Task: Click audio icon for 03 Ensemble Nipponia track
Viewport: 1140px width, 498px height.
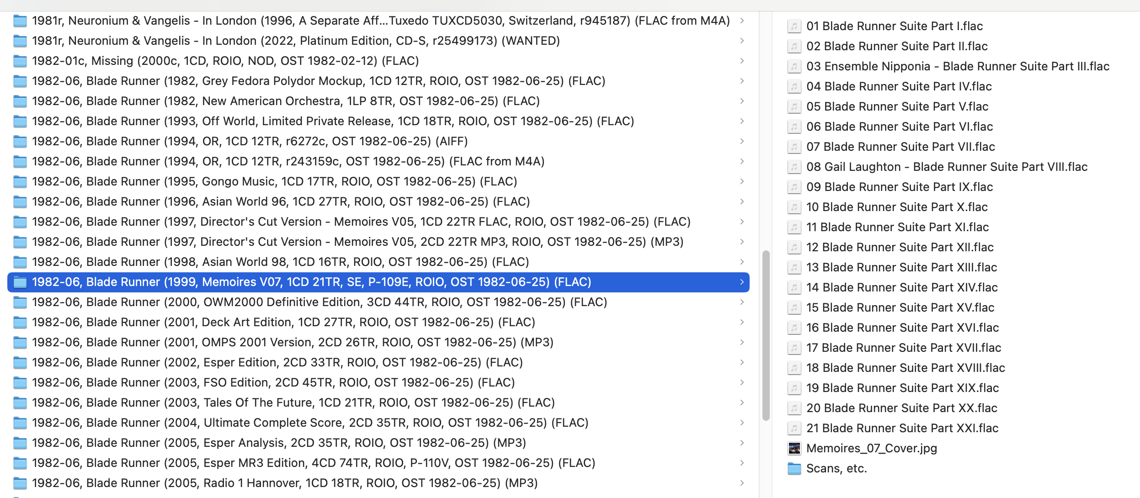Action: coord(794,66)
